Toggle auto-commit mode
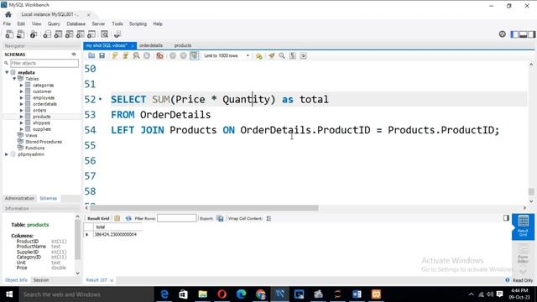537x302 pixels. point(194,55)
